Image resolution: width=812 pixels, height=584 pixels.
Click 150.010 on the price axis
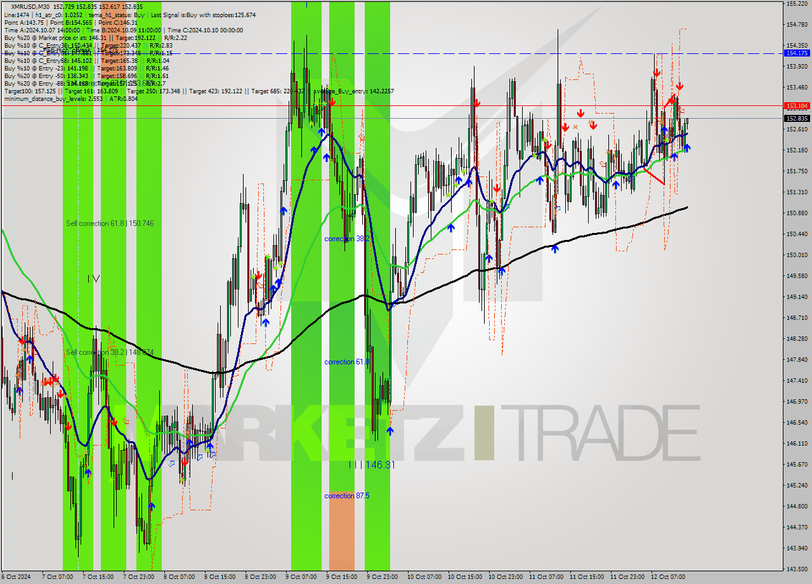click(797, 255)
